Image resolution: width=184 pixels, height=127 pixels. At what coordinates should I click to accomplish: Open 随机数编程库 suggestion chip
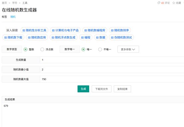[x=95, y=30]
